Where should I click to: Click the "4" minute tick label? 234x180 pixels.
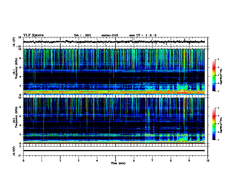[97, 161]
